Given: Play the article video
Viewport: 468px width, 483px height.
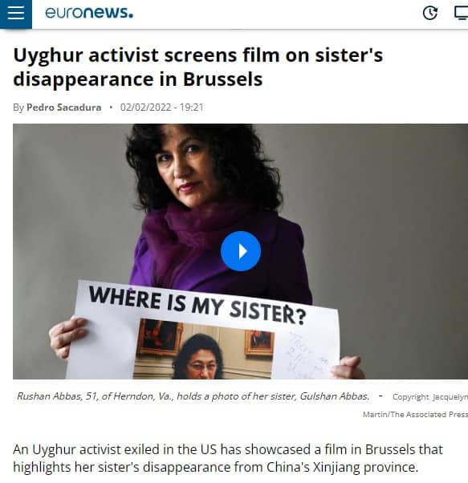Looking at the screenshot, I should [x=241, y=251].
